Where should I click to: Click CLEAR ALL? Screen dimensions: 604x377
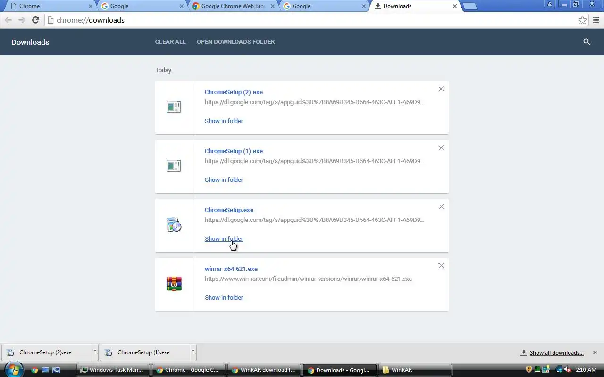point(170,42)
